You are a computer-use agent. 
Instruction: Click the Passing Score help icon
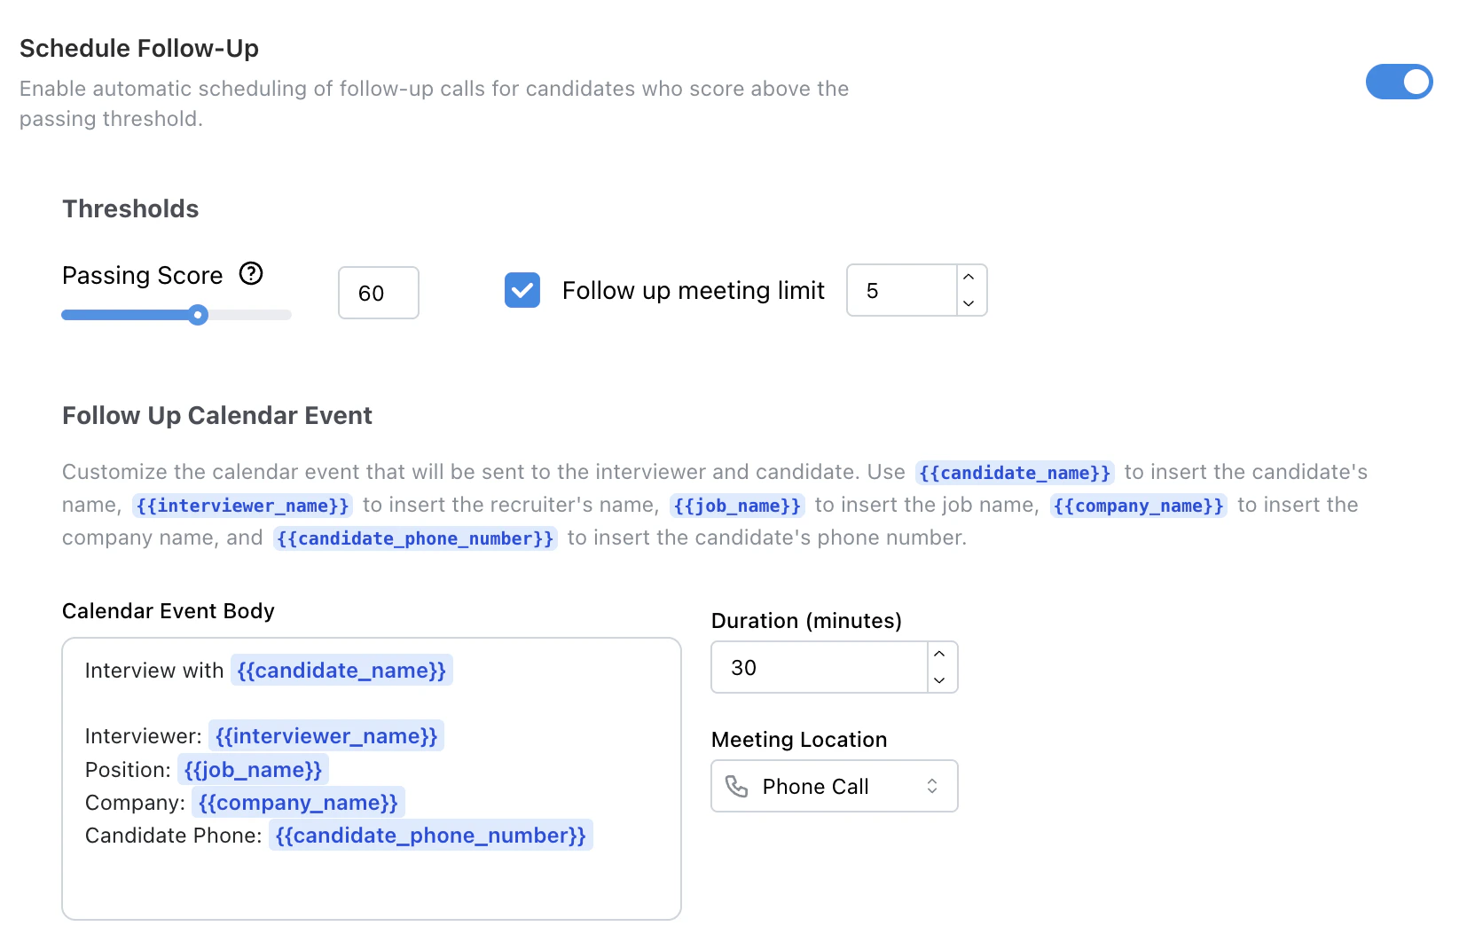pyautogui.click(x=251, y=274)
